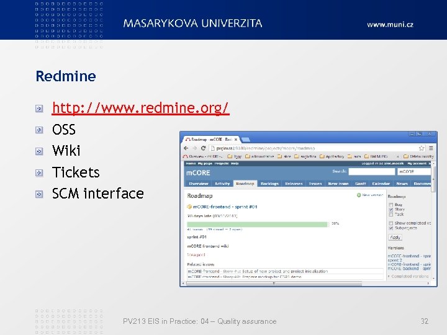447x335 pixels.
Task: Click the green sprint progress bar
Action: click(x=257, y=225)
